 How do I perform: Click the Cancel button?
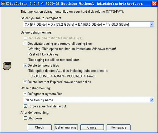click(x=92, y=127)
